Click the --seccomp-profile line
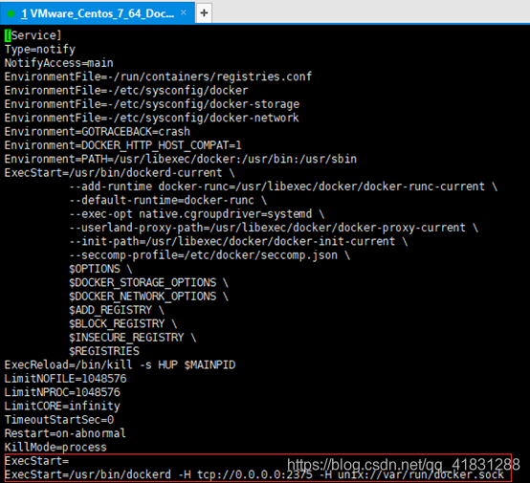Image resolution: width=530 pixels, height=483 pixels. (210, 255)
